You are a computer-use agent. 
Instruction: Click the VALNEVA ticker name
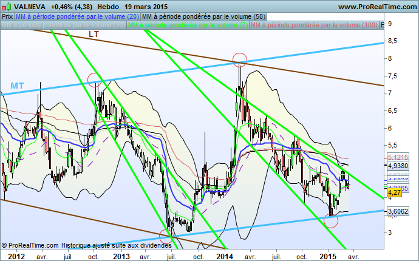click(30, 7)
